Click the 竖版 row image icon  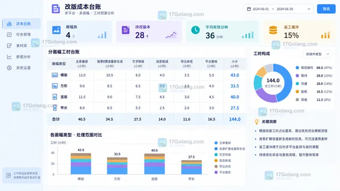[55, 97]
